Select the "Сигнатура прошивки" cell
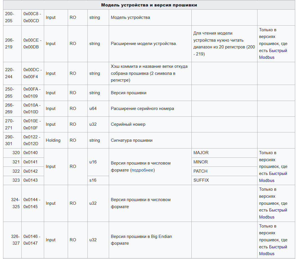The height and width of the screenshot is (259, 296). tap(132, 140)
